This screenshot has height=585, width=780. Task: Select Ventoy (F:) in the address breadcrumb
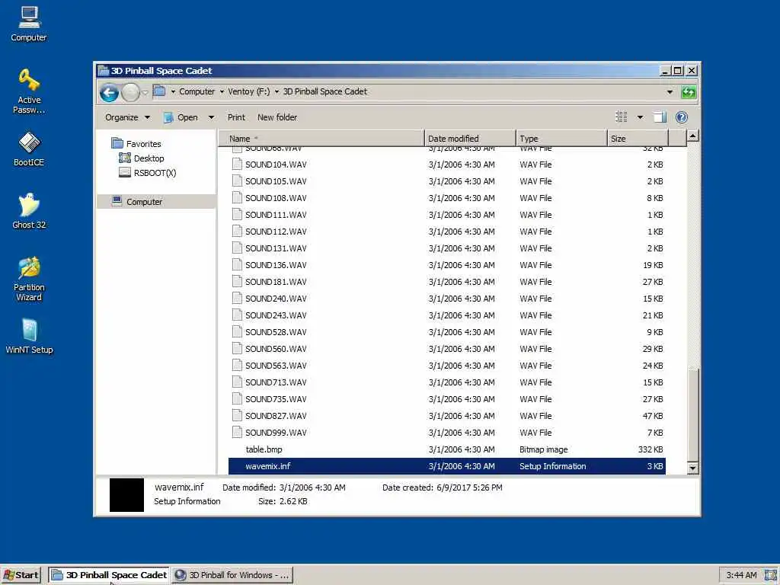click(249, 91)
